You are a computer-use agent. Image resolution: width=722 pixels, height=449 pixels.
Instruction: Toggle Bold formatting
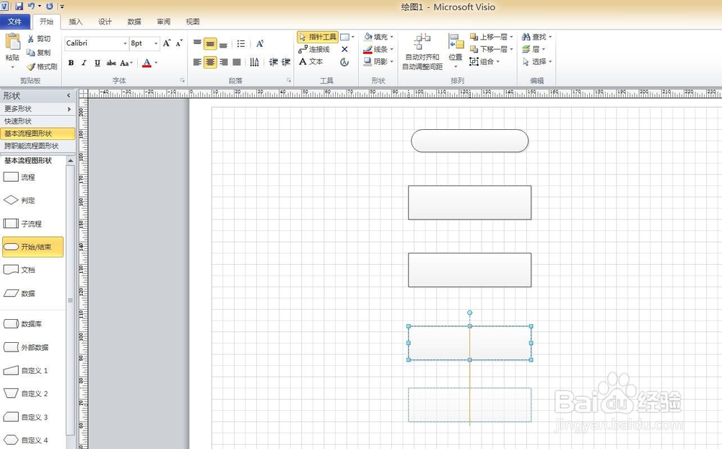click(71, 63)
